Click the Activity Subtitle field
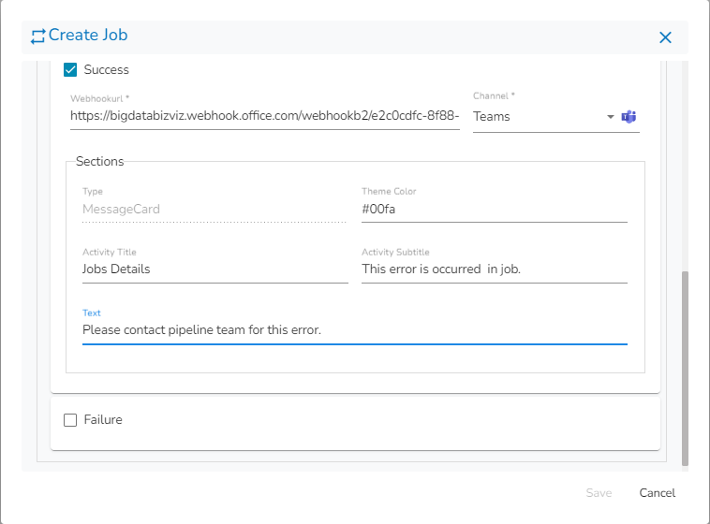The image size is (710, 524). [494, 269]
